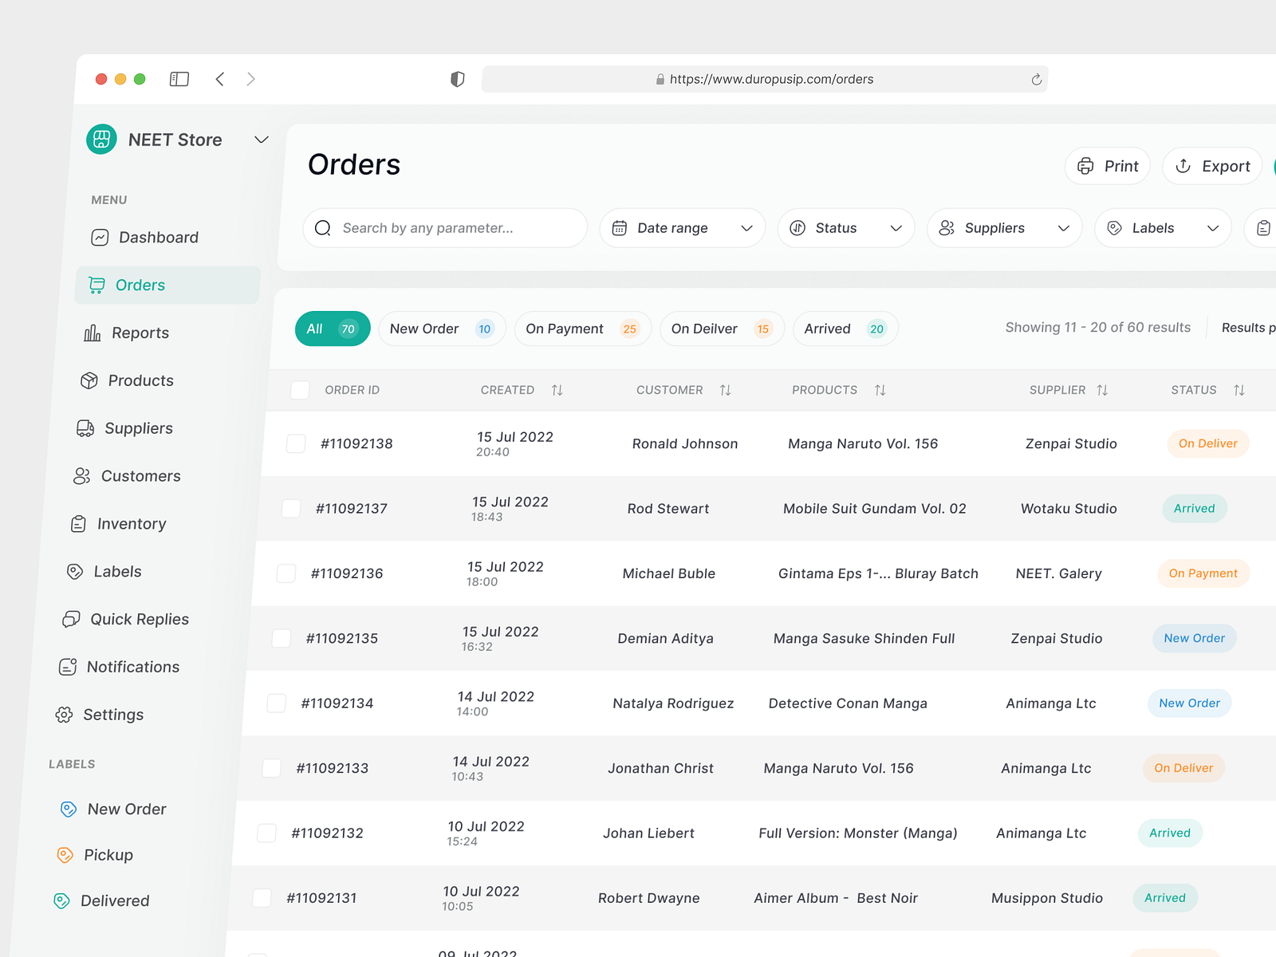Open the Status filter dropdown

click(845, 228)
